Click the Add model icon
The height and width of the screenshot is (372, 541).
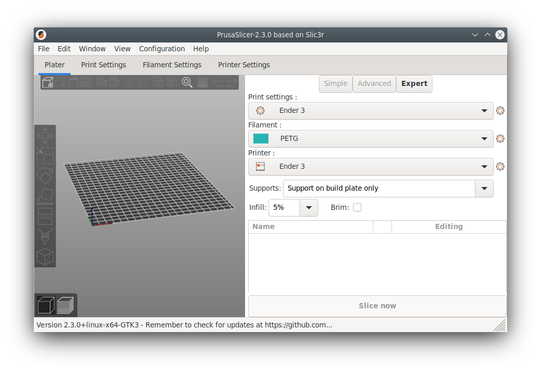[x=47, y=82]
